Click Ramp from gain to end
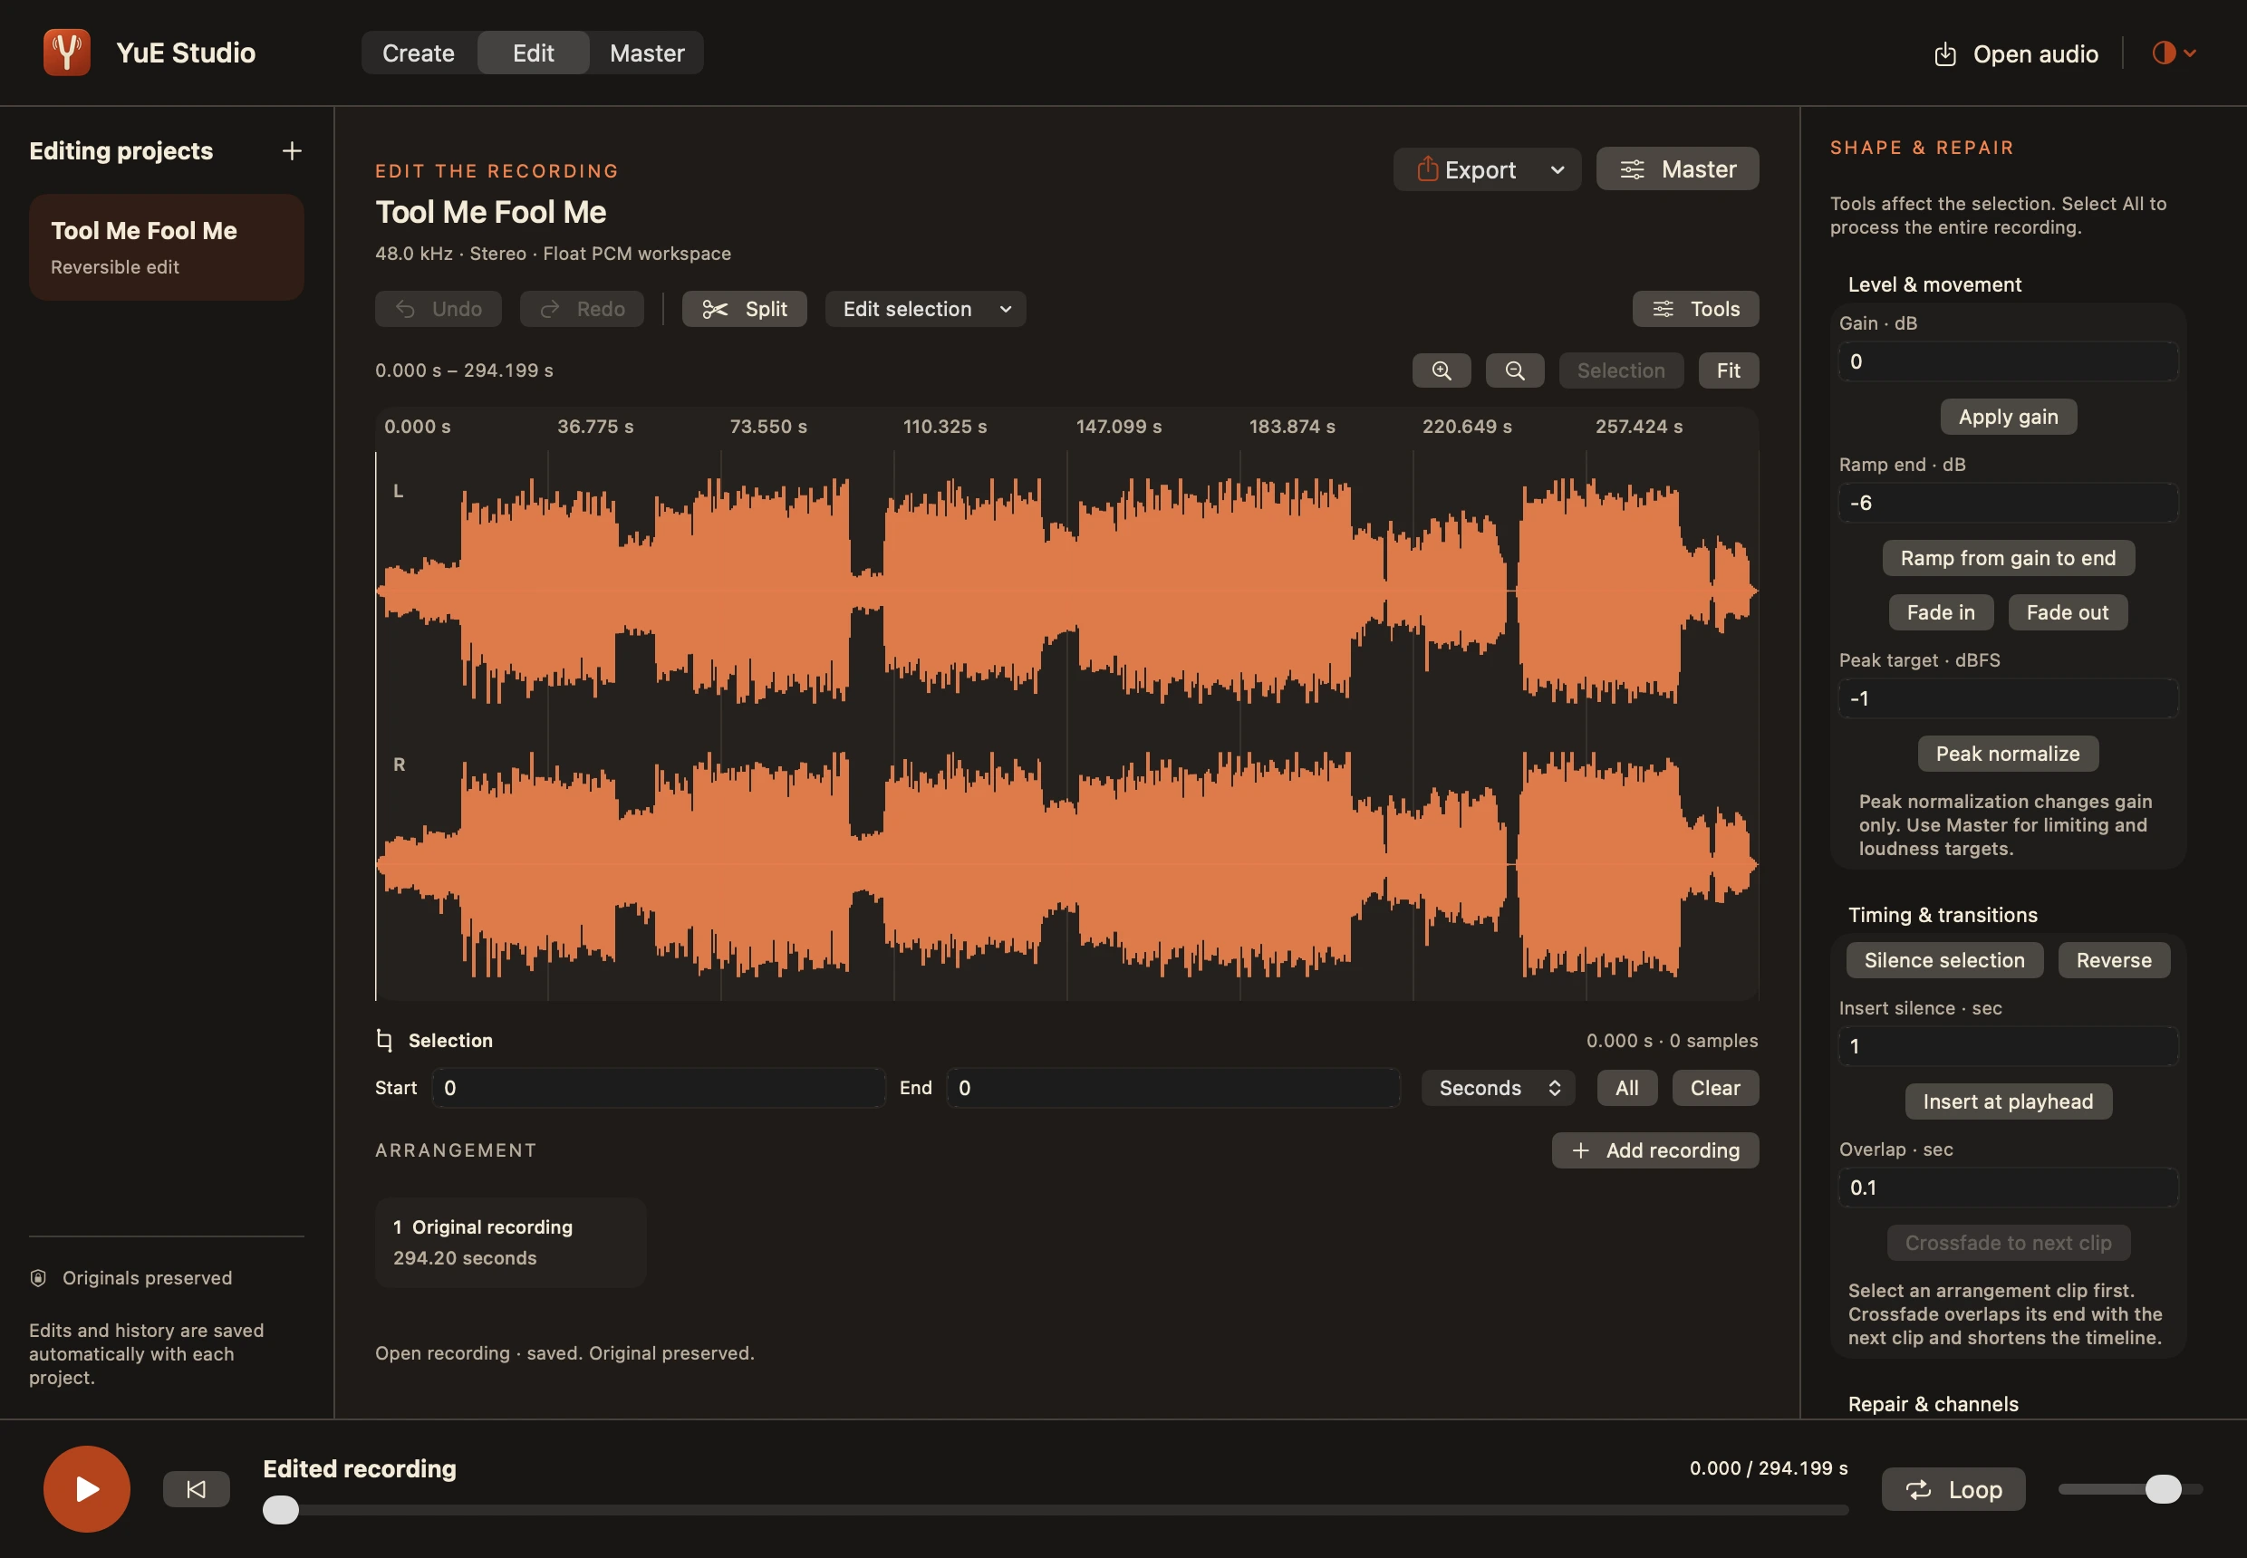The width and height of the screenshot is (2247, 1558). tap(2009, 558)
